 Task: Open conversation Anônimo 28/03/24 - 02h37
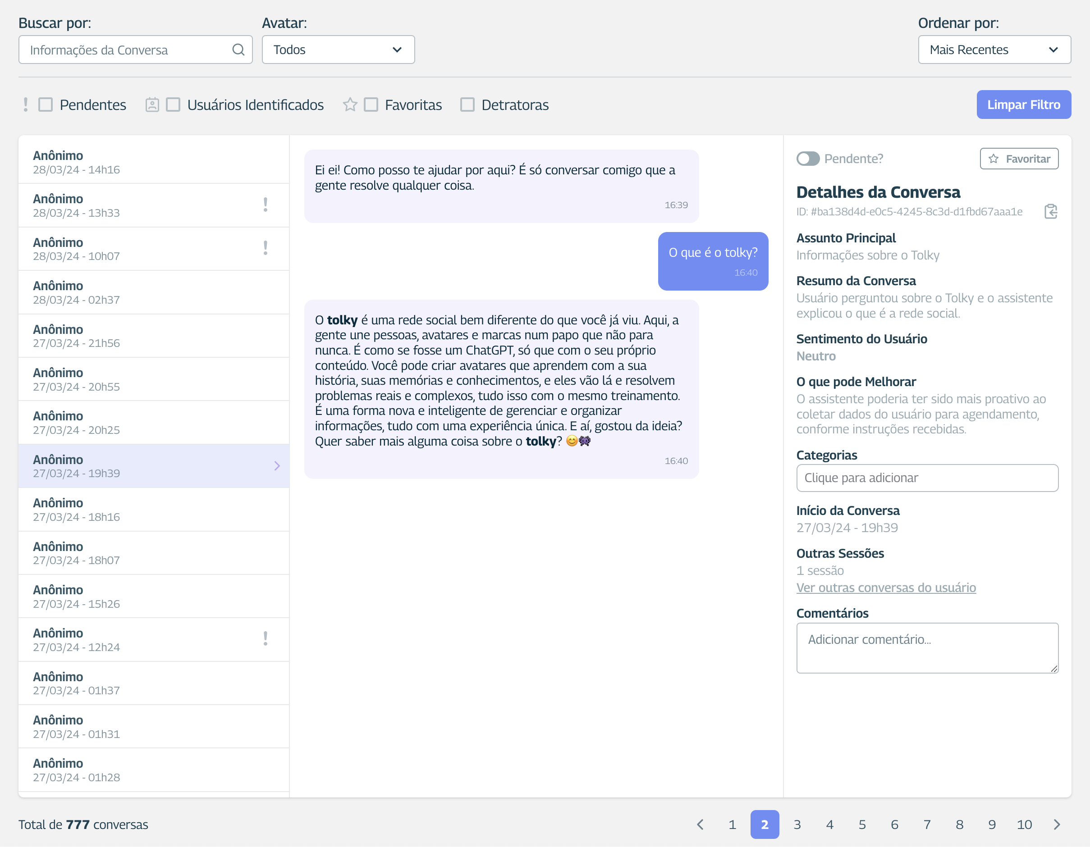154,292
